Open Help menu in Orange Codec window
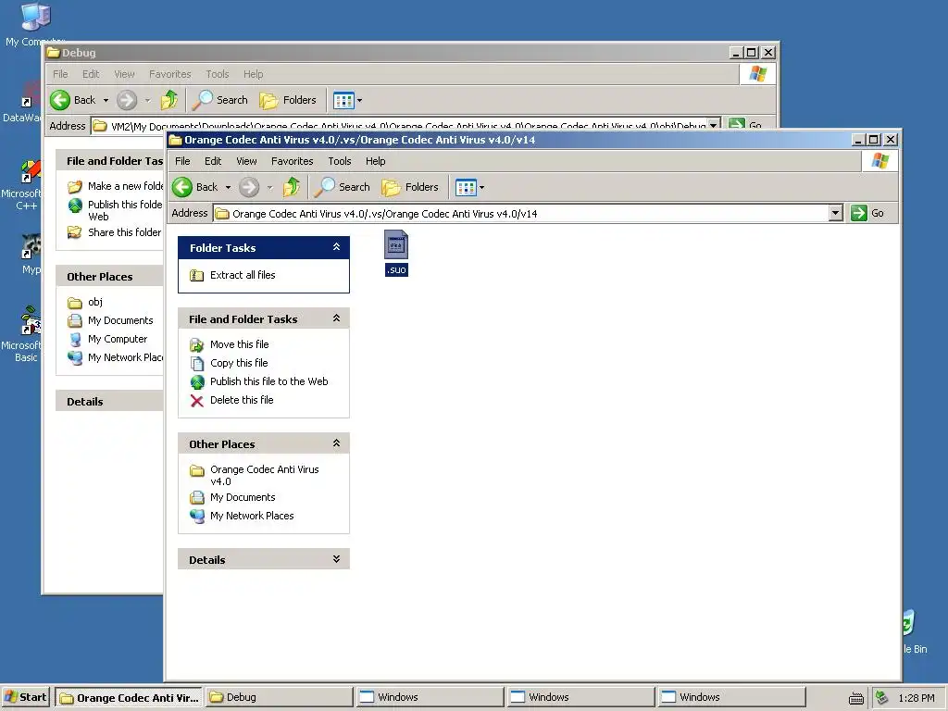This screenshot has height=711, width=948. coord(376,161)
